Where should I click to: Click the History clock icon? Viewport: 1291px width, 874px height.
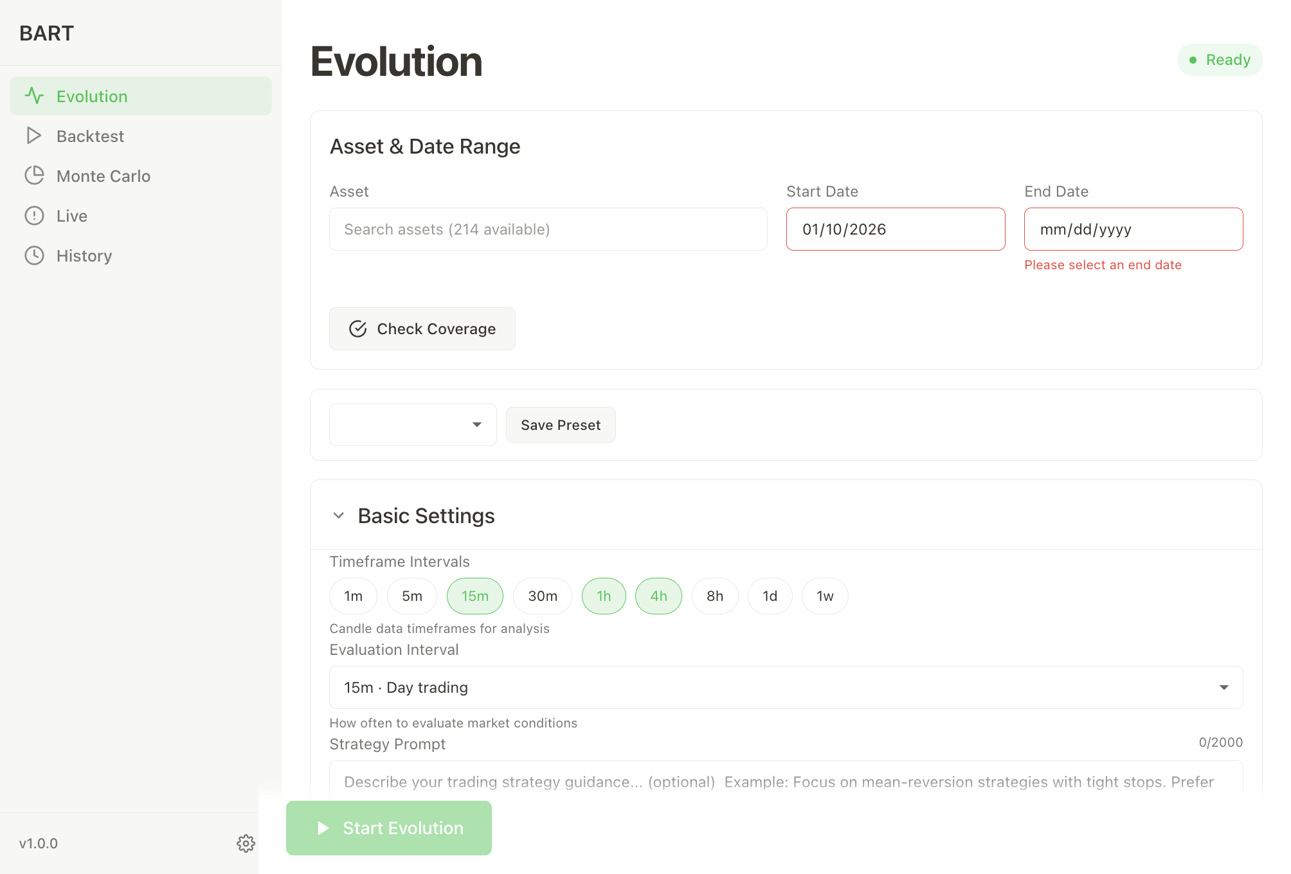(x=34, y=256)
